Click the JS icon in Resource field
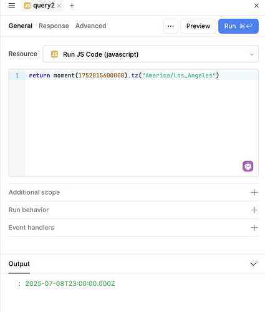 [x=54, y=54]
